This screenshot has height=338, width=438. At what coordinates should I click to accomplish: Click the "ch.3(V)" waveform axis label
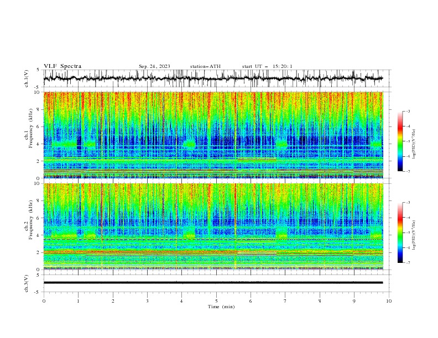(x=27, y=283)
